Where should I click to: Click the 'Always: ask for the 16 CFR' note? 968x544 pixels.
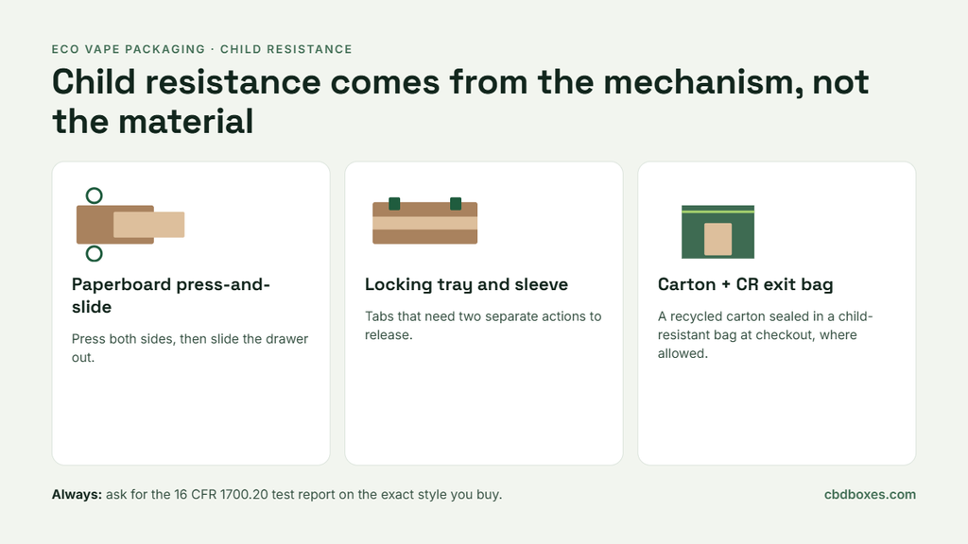pos(277,495)
